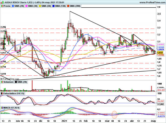Image resolution: width=166 pixels, height=123 pixels.
Task: Click the MACD (12 26 9) label
Action: tap(11, 108)
